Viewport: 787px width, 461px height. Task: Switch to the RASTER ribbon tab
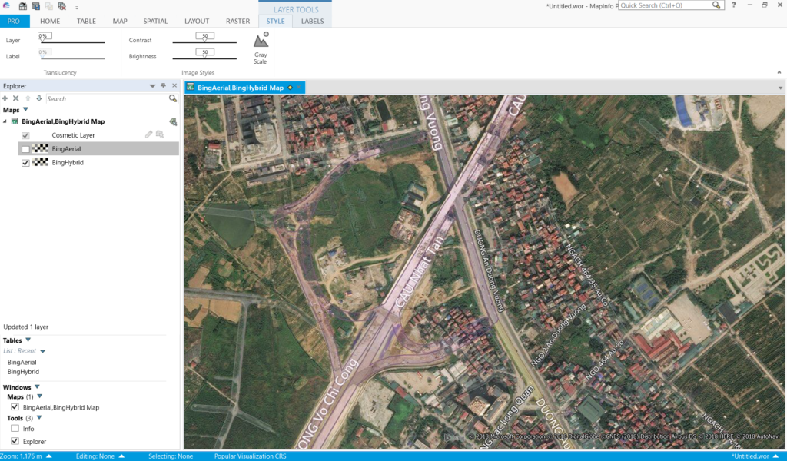[x=238, y=21]
